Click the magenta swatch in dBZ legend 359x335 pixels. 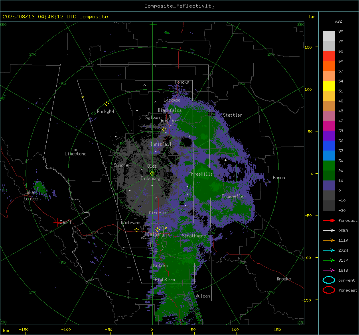[329, 126]
